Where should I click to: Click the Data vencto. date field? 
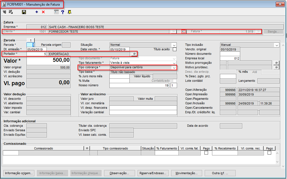[x=120, y=49]
